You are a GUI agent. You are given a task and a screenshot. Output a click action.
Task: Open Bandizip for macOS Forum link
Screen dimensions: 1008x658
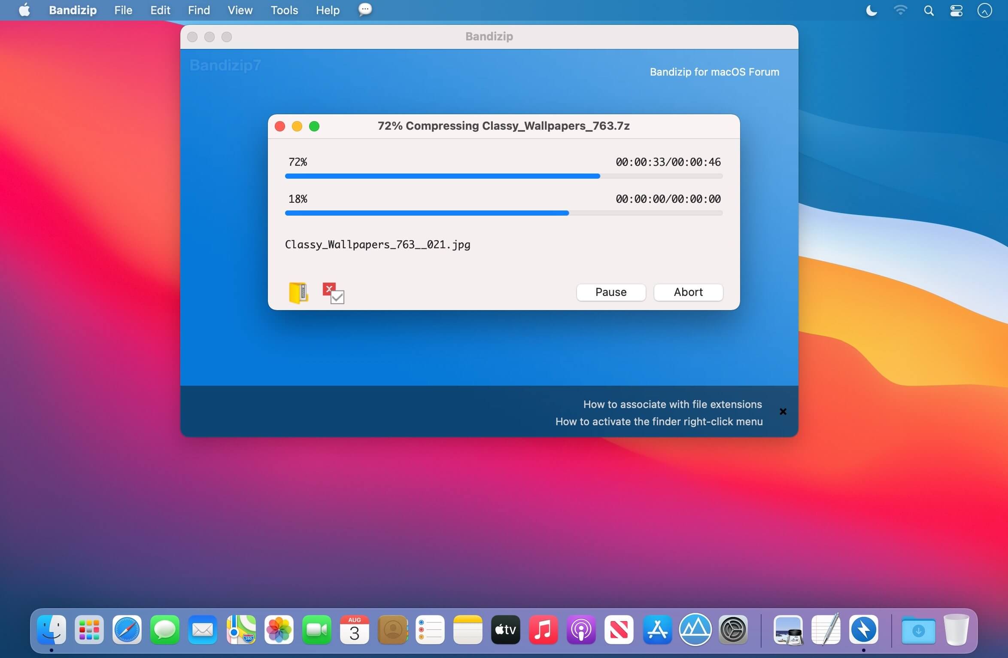click(714, 72)
